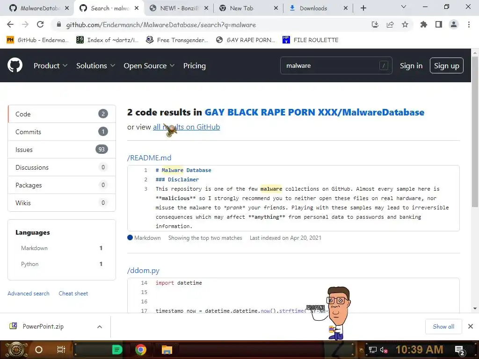Open the /ddom.py result file
Screen dimensions: 479x359
pyautogui.click(x=143, y=271)
